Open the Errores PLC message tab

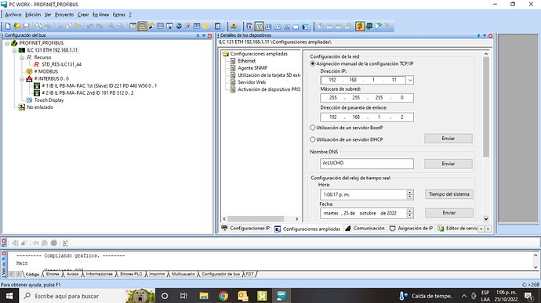pyautogui.click(x=131, y=274)
